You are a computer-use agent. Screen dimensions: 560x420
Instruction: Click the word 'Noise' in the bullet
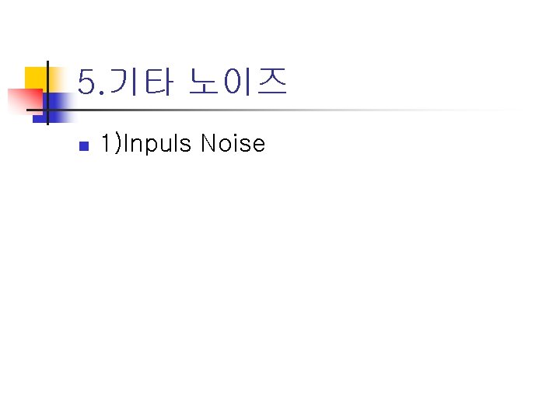click(x=233, y=144)
